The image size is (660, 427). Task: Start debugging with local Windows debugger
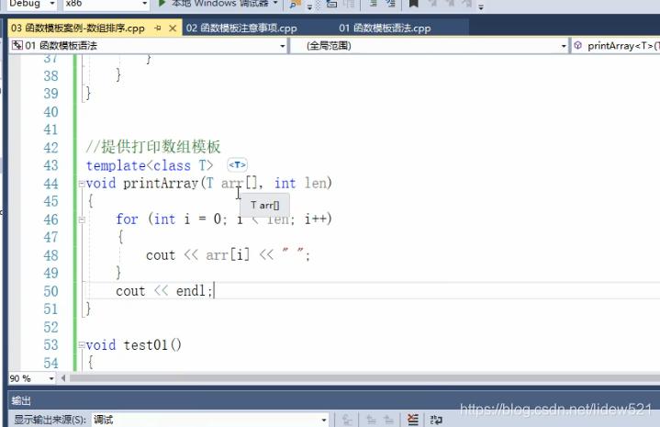tap(213, 4)
